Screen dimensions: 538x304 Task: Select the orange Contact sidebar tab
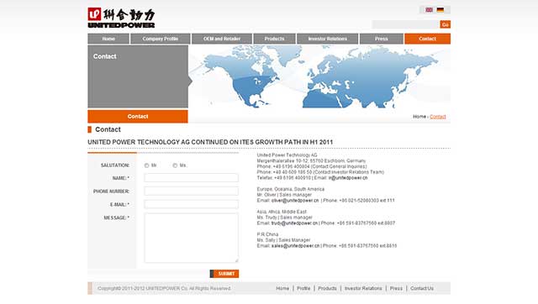pos(138,117)
